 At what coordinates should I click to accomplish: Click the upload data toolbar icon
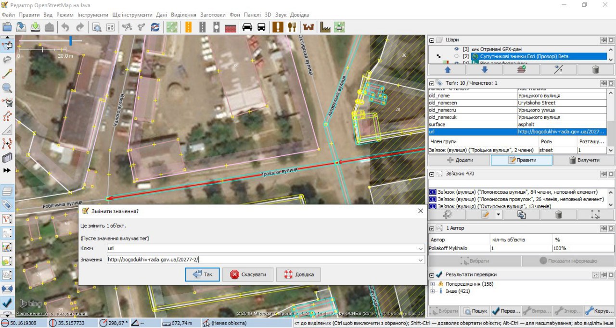(49, 27)
